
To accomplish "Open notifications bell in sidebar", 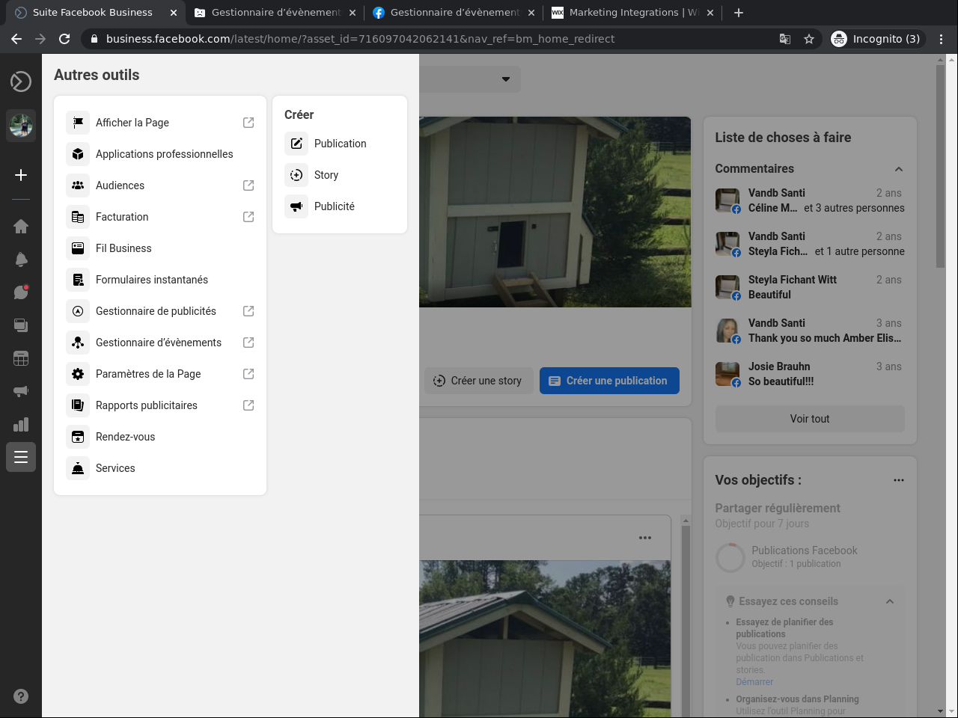I will pyautogui.click(x=21, y=260).
